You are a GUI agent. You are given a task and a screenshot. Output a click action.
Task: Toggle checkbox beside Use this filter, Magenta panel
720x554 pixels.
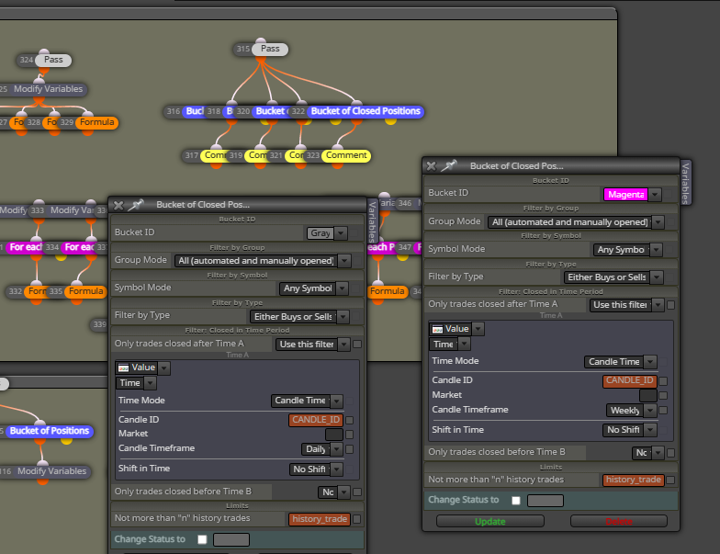click(x=670, y=305)
